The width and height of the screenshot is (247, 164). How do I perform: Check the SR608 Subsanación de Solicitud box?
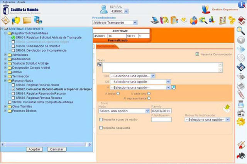[x=14, y=46]
